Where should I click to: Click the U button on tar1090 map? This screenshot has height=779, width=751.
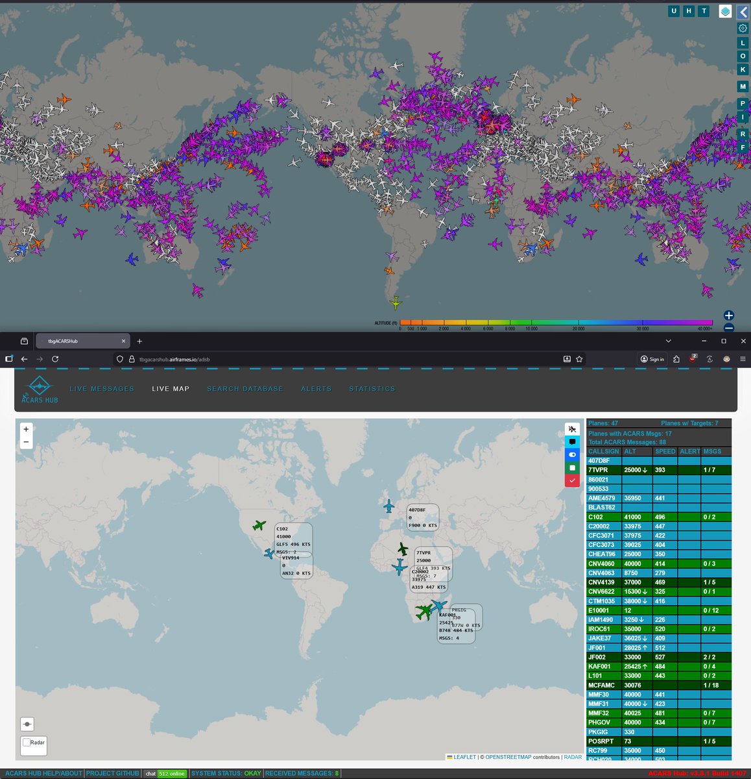point(674,11)
